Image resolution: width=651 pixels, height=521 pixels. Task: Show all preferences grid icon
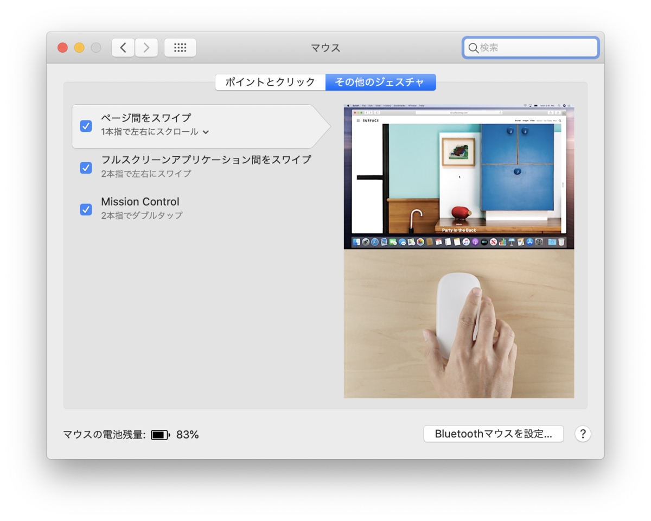point(180,48)
